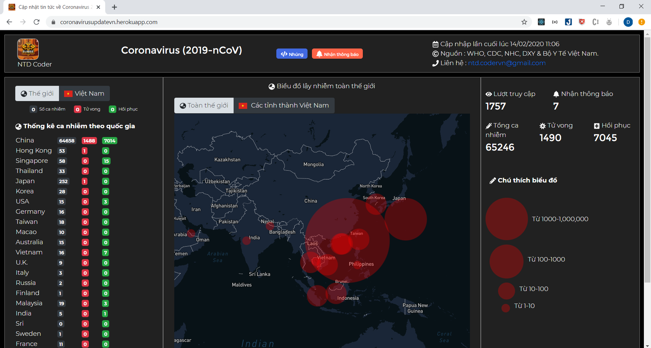Image resolution: width=651 pixels, height=348 pixels.
Task: Click the Nhúng embed button
Action: click(292, 54)
